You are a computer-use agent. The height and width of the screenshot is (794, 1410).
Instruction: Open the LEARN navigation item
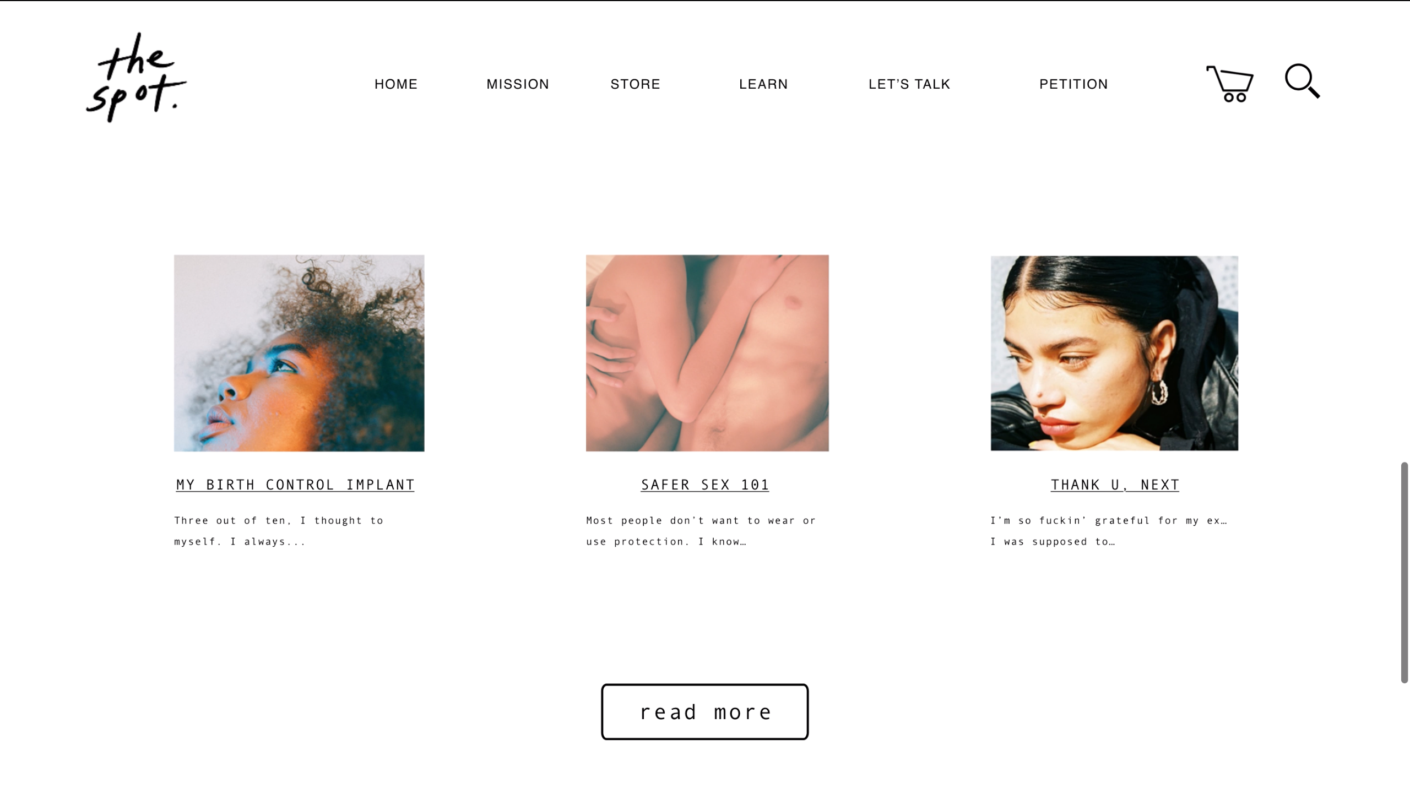pos(763,84)
